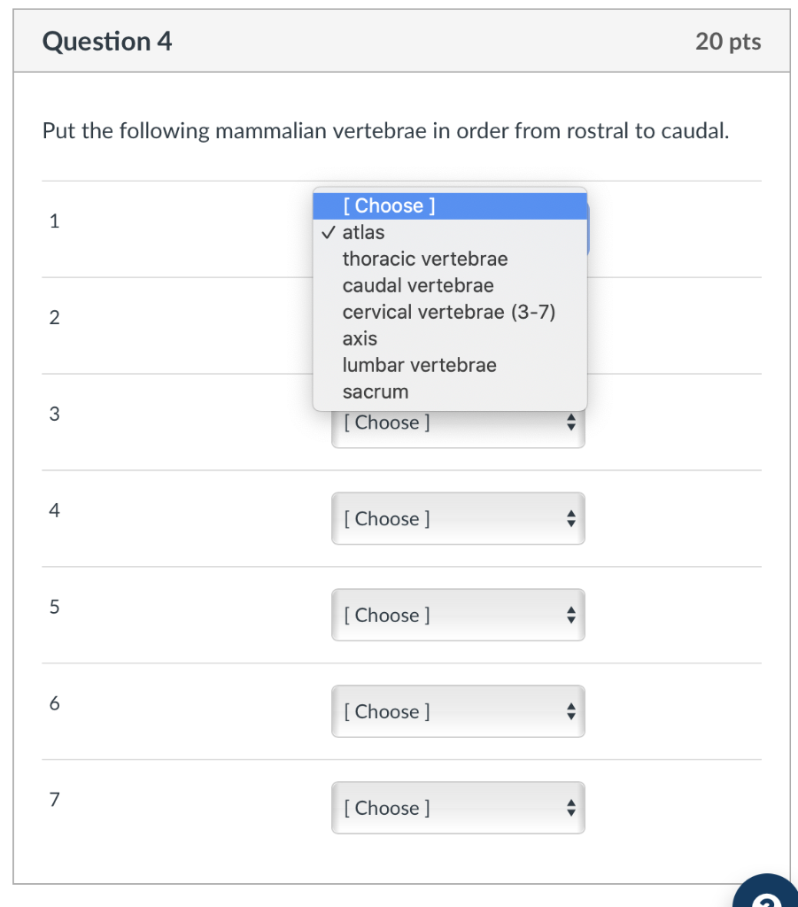Open the dropdown for row 3

[x=457, y=424]
